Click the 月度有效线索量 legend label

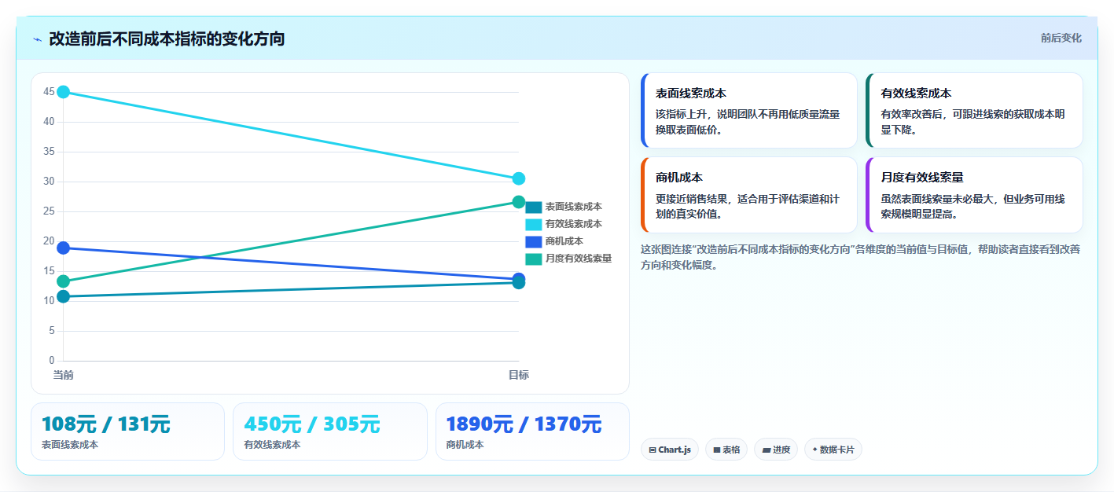(x=579, y=259)
